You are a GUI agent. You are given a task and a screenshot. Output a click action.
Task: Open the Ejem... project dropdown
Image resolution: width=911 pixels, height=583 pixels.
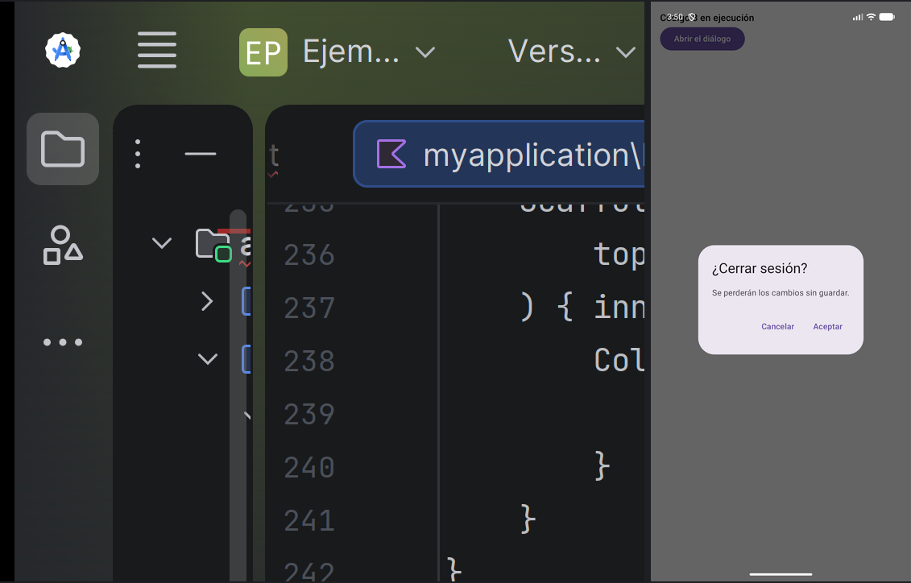pos(368,52)
